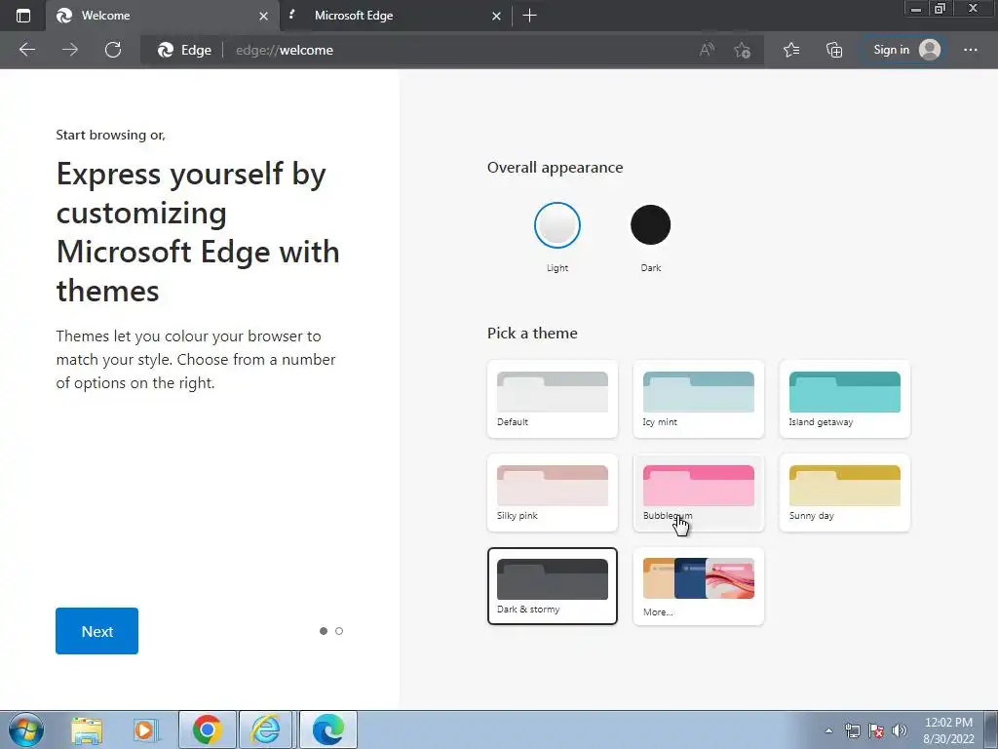Open the clock showing 12:02 PM
The height and width of the screenshot is (749, 998).
(948, 730)
